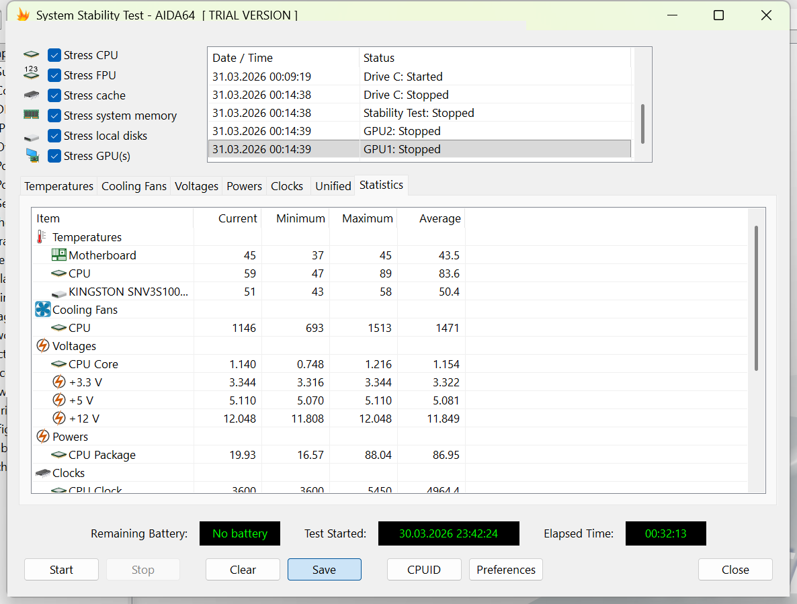Click the Average column header
The image size is (797, 604).
pyautogui.click(x=431, y=218)
